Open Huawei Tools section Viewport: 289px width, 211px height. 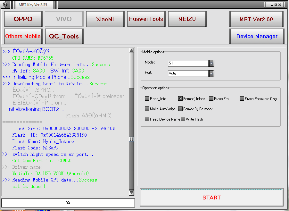click(146, 19)
